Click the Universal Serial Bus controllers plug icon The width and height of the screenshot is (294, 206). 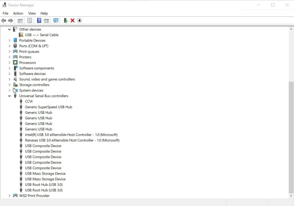coord(15,96)
